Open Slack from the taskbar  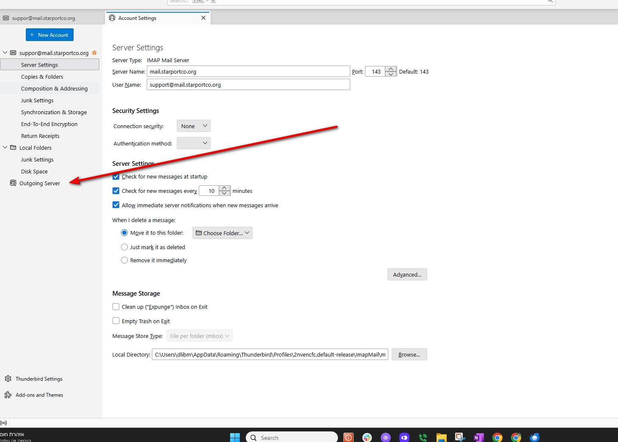[367, 437]
